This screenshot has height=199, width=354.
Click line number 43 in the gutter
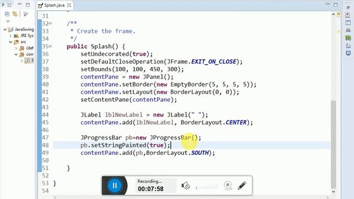pos(45,107)
